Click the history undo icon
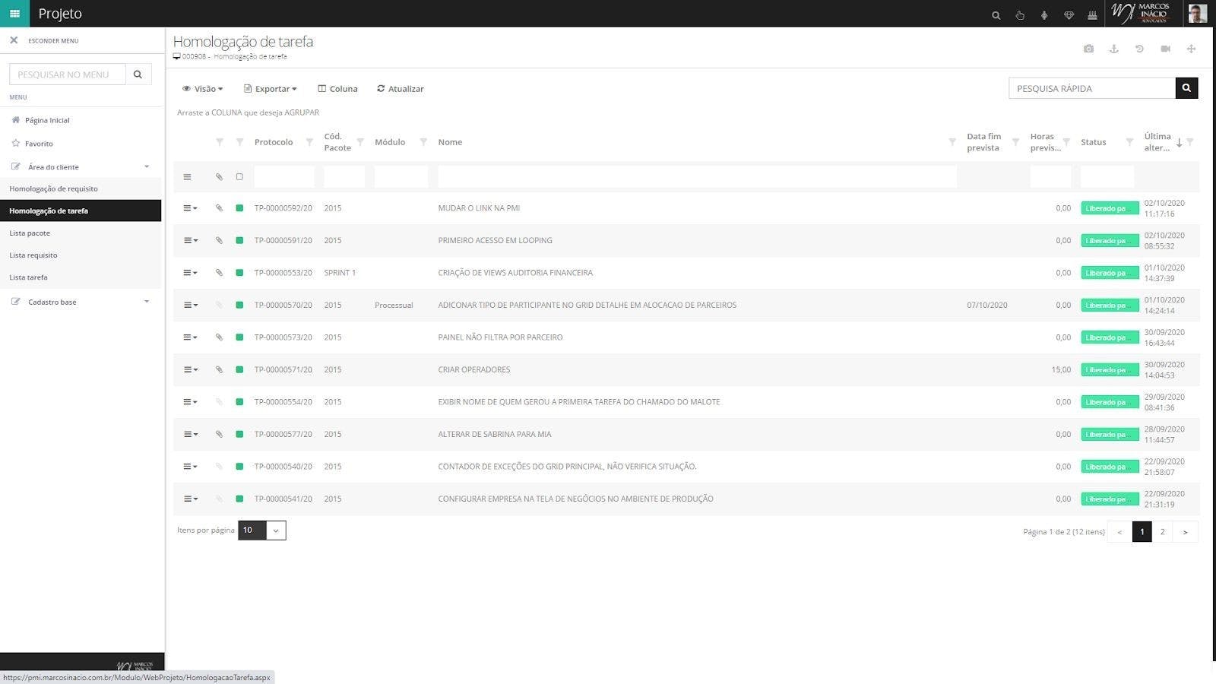This screenshot has width=1216, height=684. [1139, 49]
